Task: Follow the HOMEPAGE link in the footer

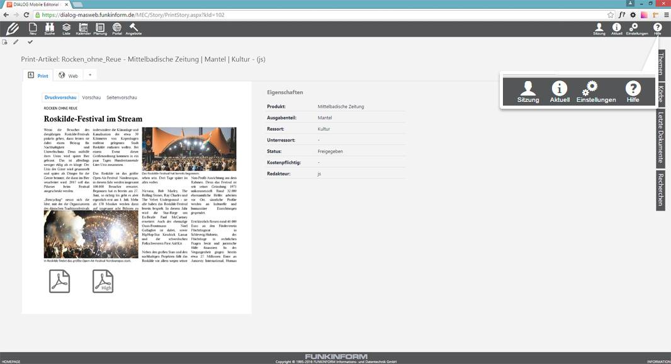Action: (11, 361)
